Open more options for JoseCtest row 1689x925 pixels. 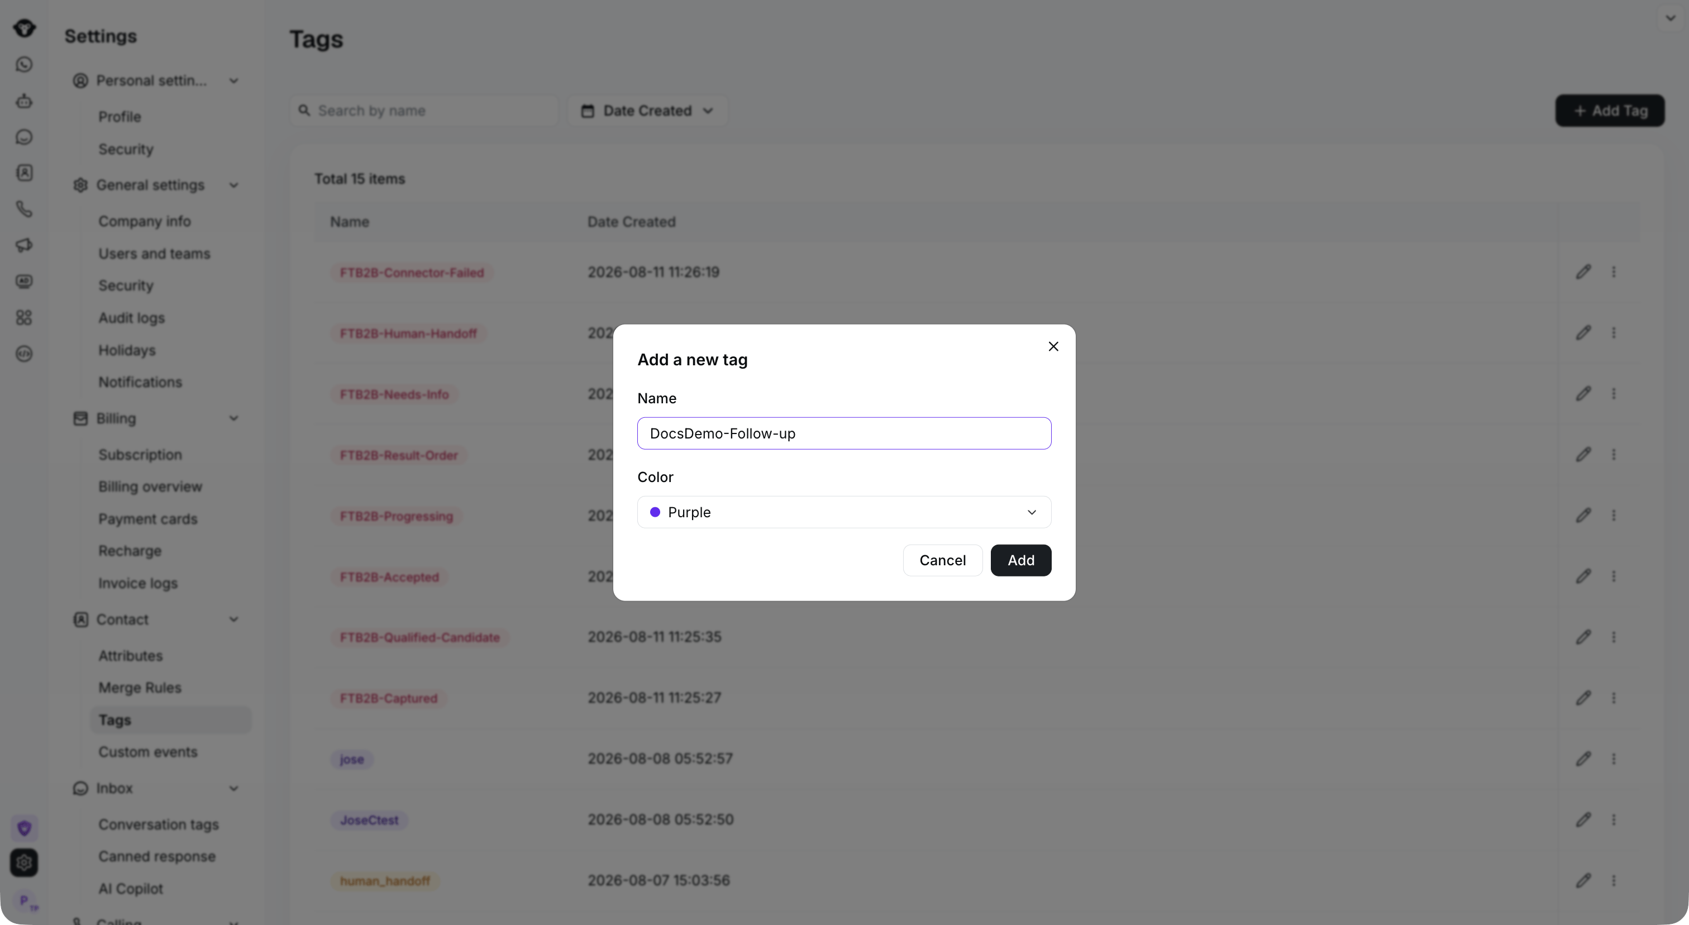tap(1614, 820)
